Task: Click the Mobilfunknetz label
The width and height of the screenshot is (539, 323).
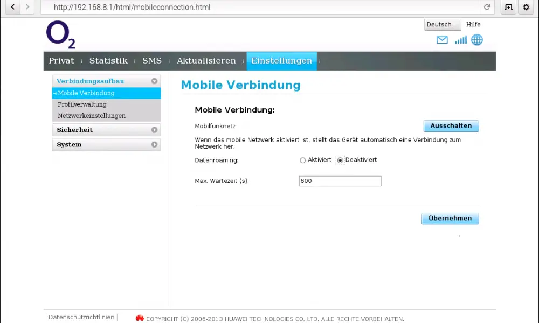Action: click(x=215, y=126)
